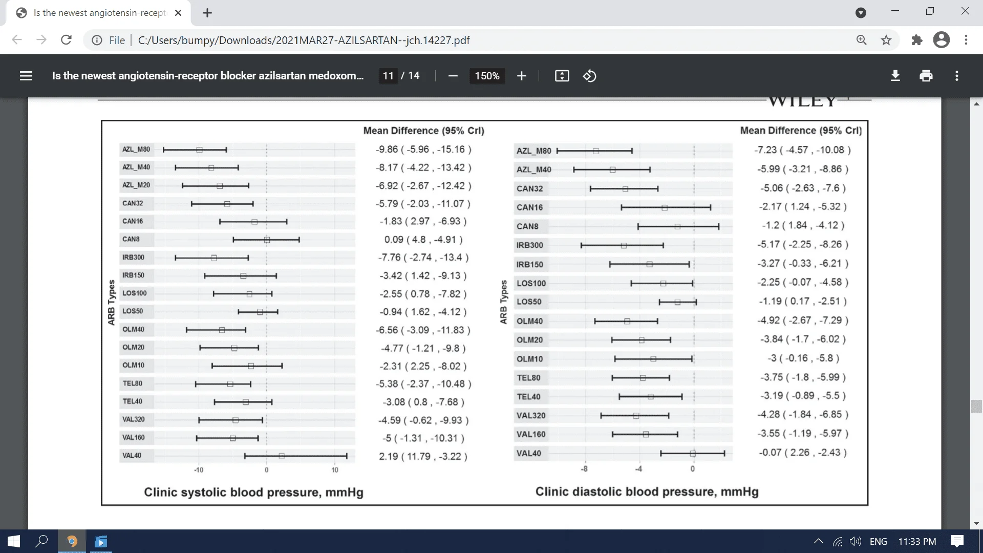Screen dimensions: 983x553
Task: Click the 150% zoom level field
Action: 487,76
